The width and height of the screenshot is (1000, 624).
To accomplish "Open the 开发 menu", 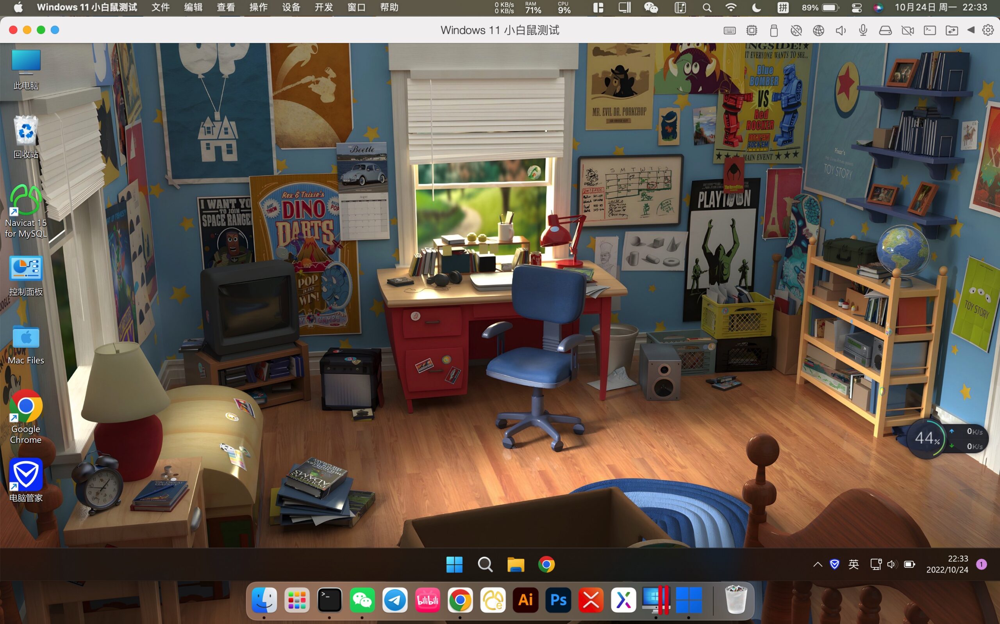I will [324, 7].
